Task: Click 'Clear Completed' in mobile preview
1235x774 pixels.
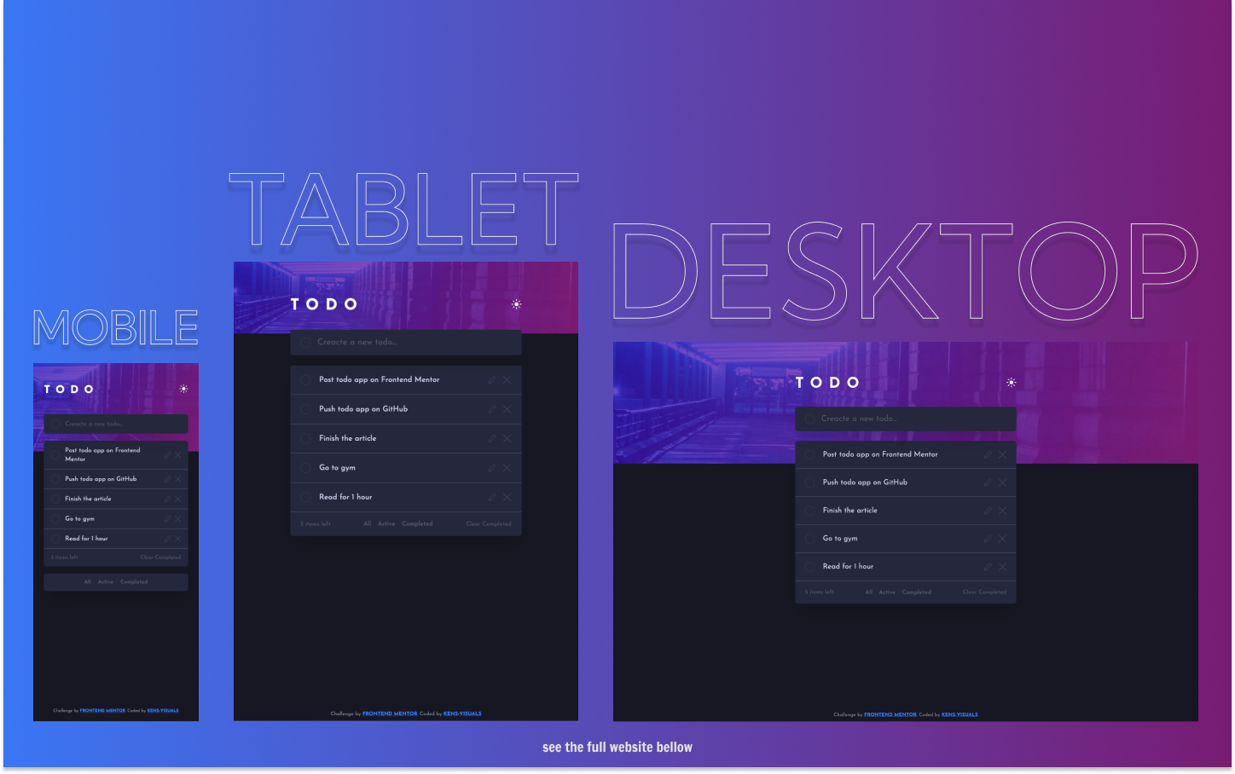Action: tap(160, 557)
